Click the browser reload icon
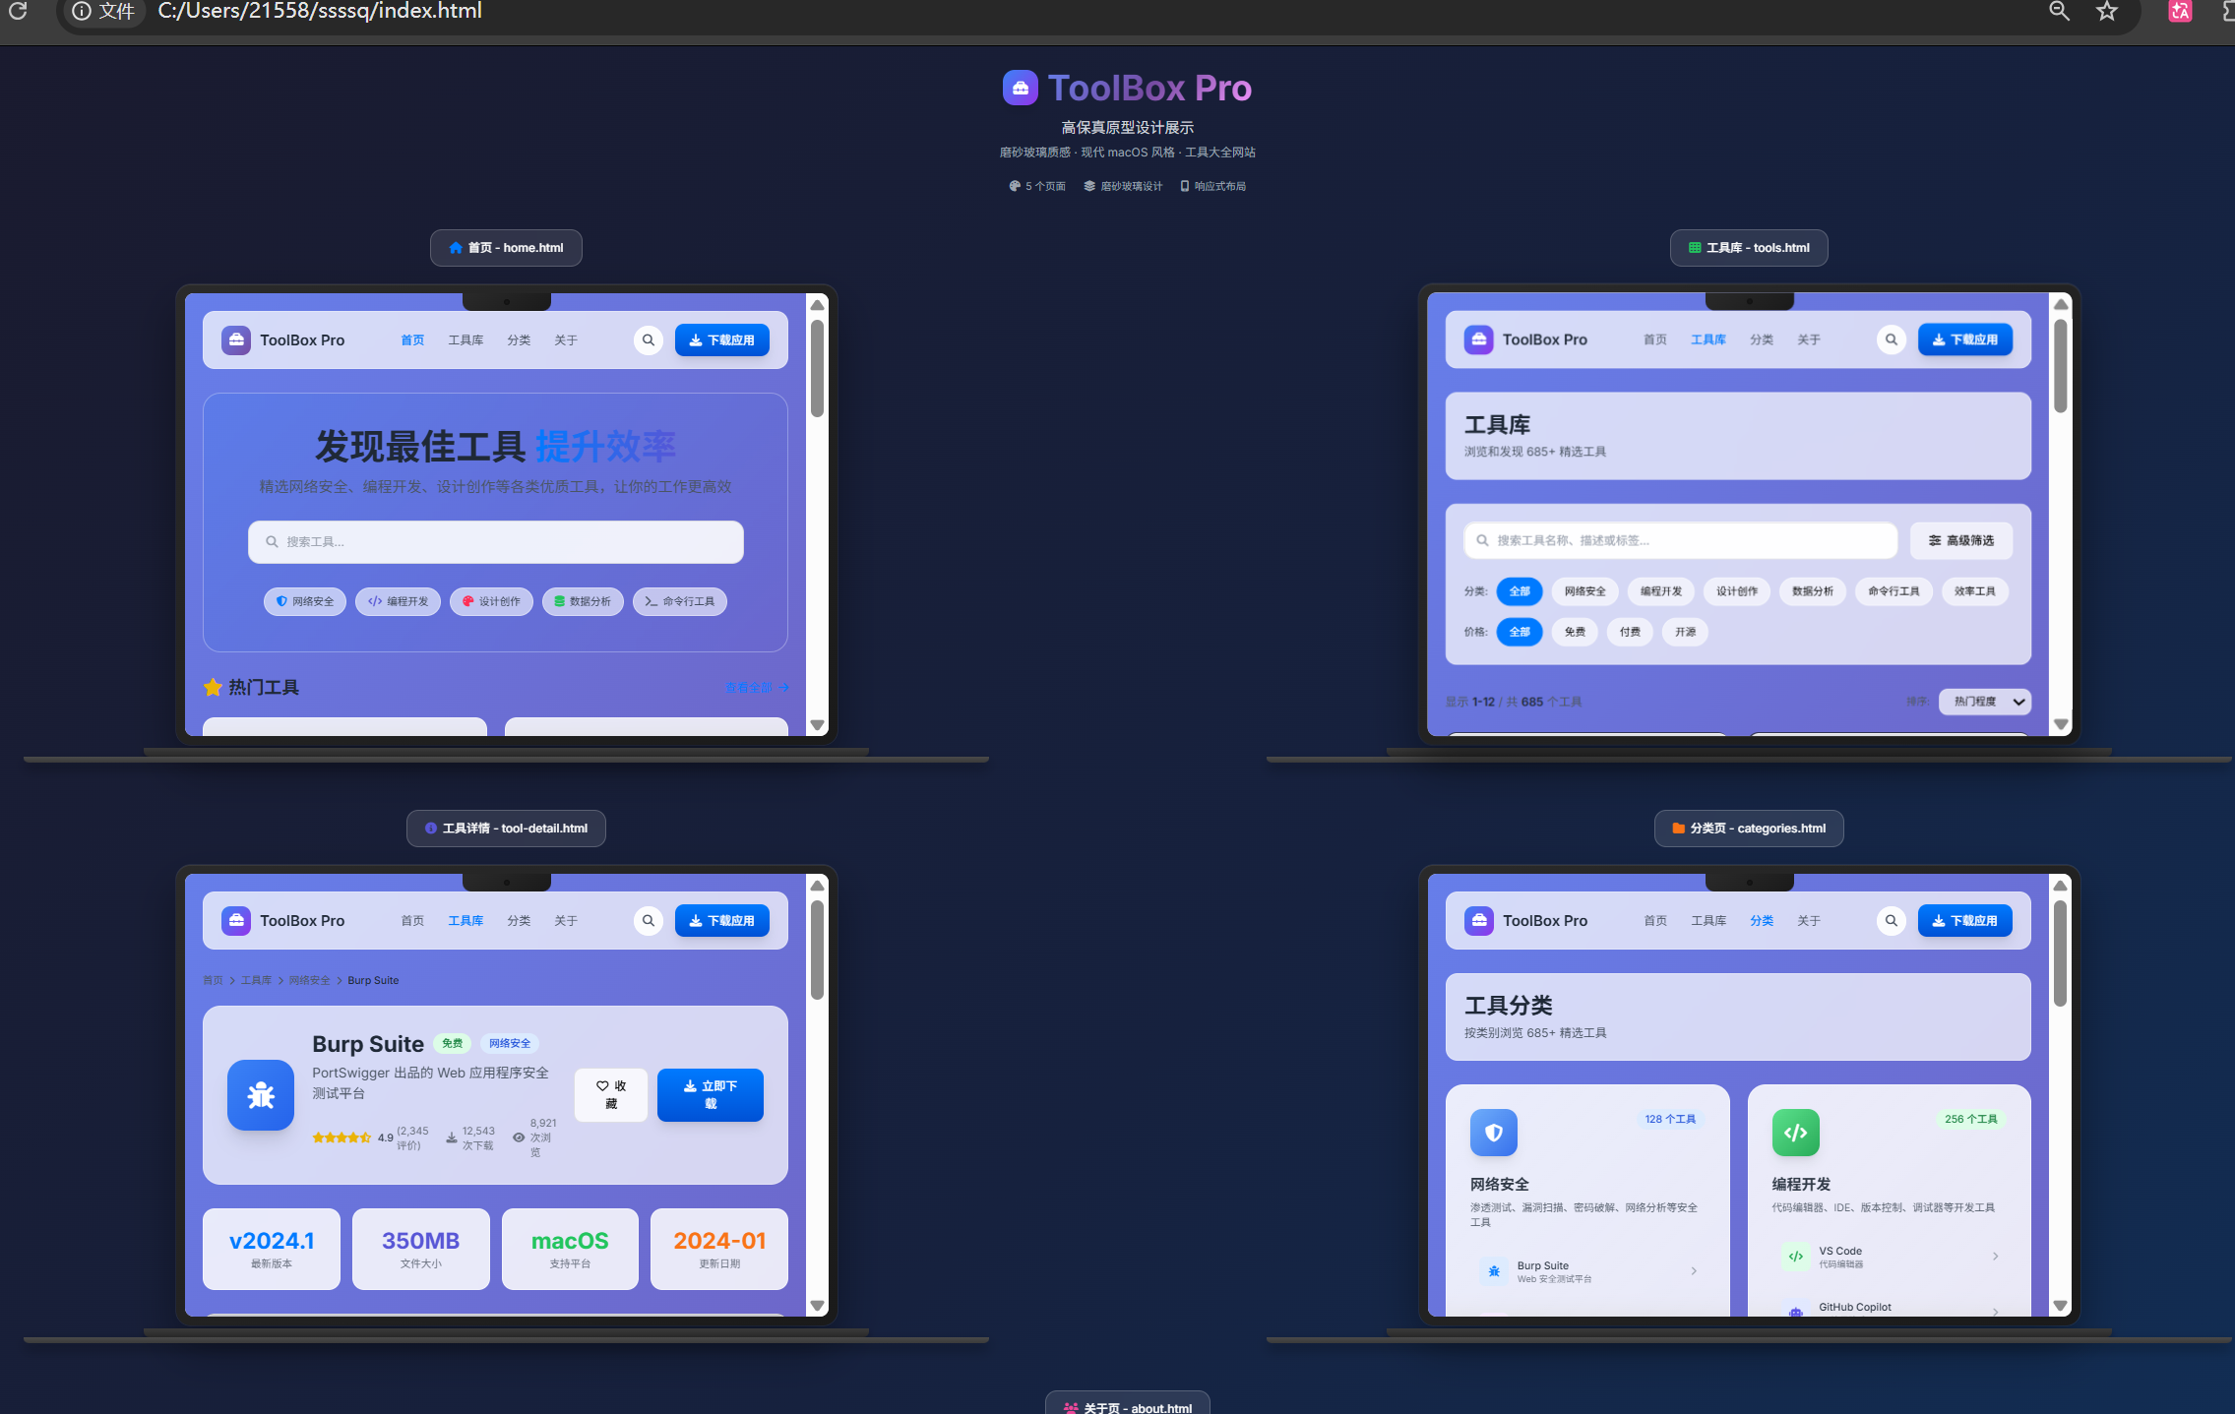 (18, 12)
